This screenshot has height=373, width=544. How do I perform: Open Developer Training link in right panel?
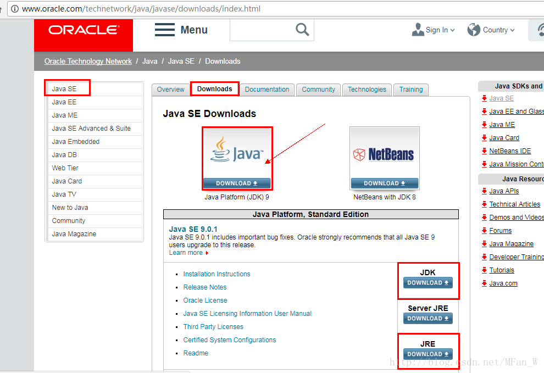[517, 257]
